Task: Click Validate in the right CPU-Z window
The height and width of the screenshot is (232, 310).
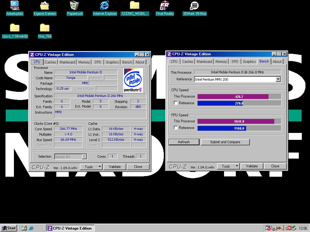Action: (252, 166)
